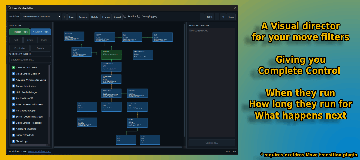
Task: Add an Action Node
Action: pyautogui.click(x=41, y=32)
